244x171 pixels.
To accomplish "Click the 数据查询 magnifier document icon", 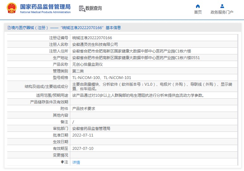I will (82, 9).
